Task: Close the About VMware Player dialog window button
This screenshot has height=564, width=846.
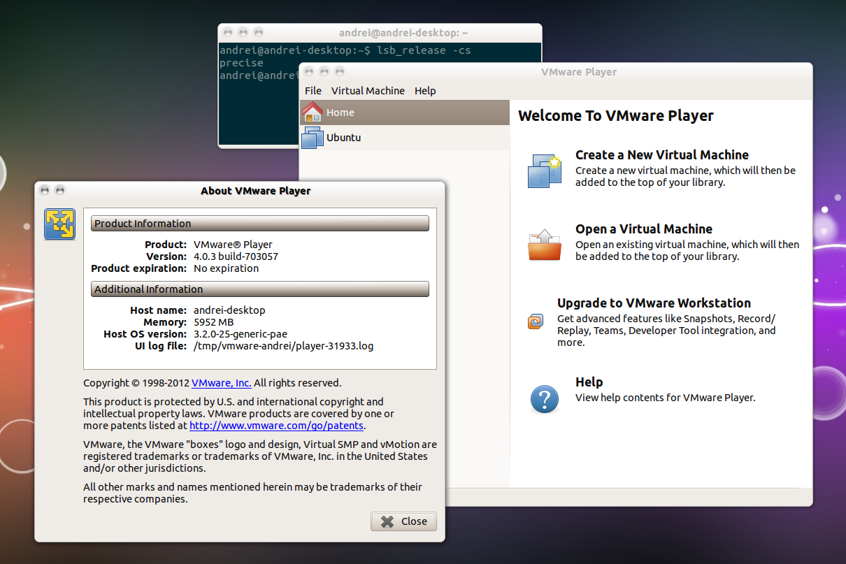Action: tap(45, 190)
